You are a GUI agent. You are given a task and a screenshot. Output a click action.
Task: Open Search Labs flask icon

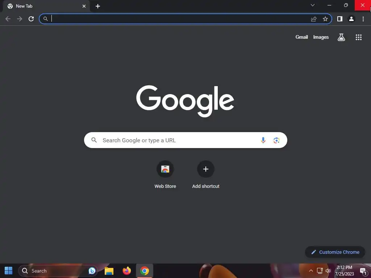[x=341, y=37]
